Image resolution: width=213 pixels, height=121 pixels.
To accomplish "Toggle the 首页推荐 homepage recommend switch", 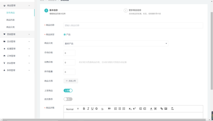I will [x=68, y=99].
